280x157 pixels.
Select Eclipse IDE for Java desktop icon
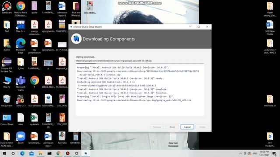click(7, 65)
